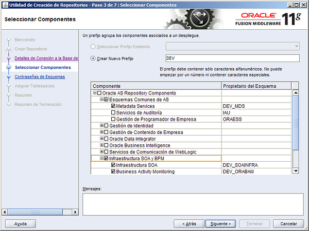309x231 pixels.
Task: Click the Ayuda button
Action: click(x=20, y=224)
